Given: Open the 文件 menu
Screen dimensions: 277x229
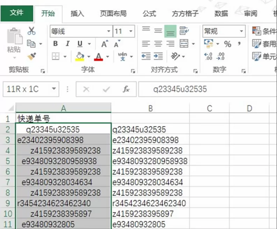Looking at the screenshot, I should click(x=17, y=13).
